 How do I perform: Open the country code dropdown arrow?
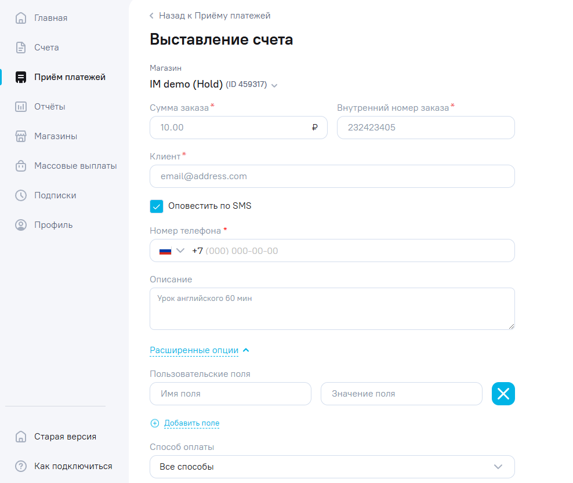point(180,250)
